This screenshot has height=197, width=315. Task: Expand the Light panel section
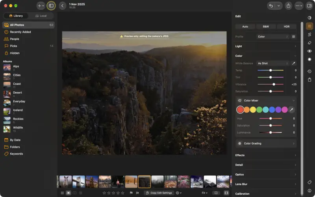(x=265, y=46)
